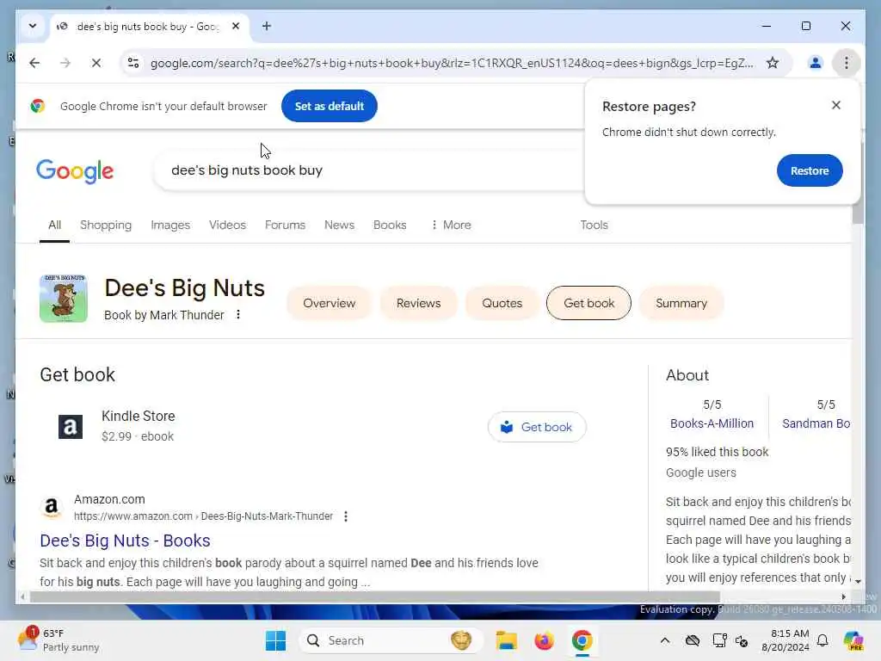Open the muted volume tray icon
The image size is (881, 661).
(x=742, y=640)
